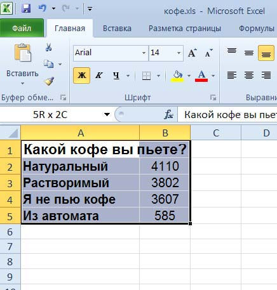Align text to top of cell

coord(232,51)
